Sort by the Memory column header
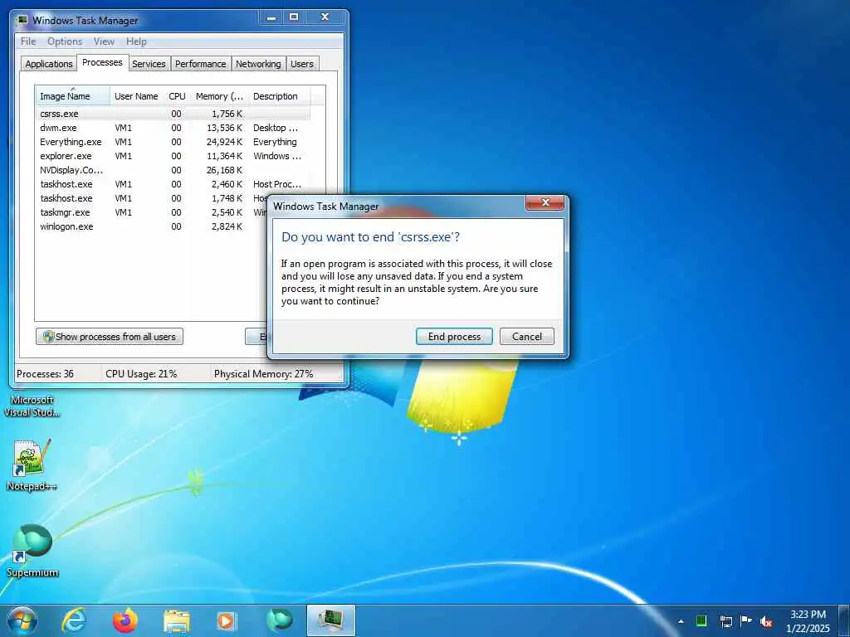 pos(219,96)
